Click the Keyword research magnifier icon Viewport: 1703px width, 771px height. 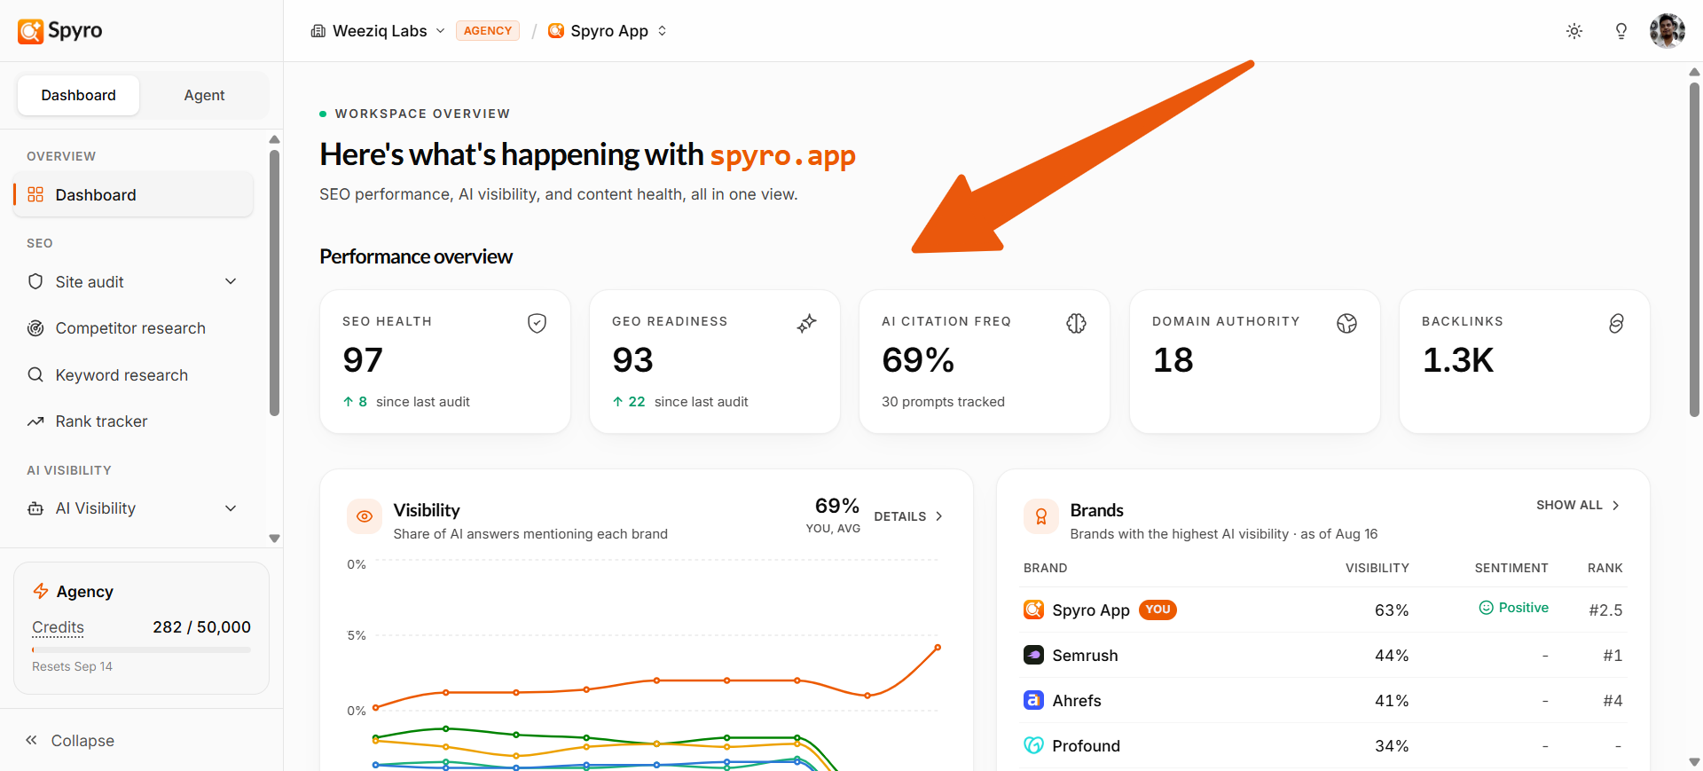[35, 374]
